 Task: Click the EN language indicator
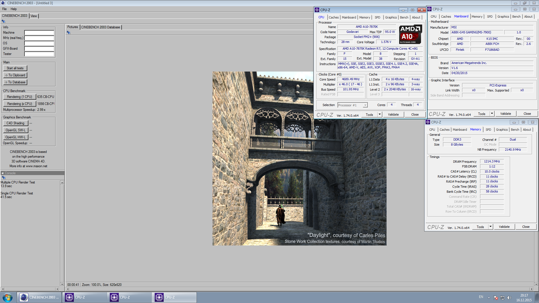click(x=481, y=297)
